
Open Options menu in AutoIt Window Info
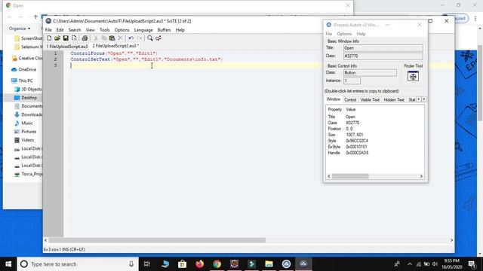[344, 34]
